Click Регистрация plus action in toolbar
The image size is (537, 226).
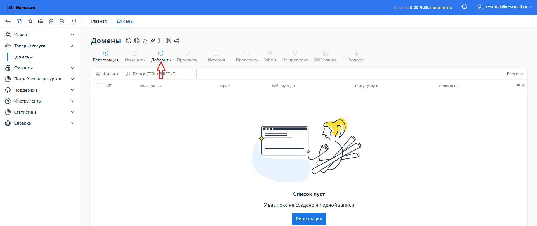tap(106, 56)
